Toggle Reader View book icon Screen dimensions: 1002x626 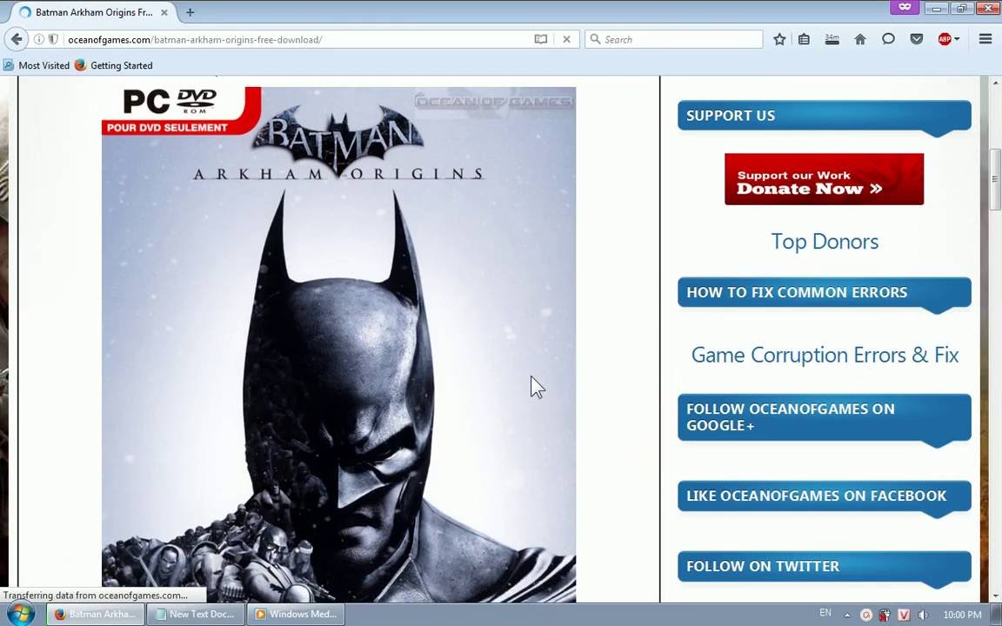click(541, 40)
